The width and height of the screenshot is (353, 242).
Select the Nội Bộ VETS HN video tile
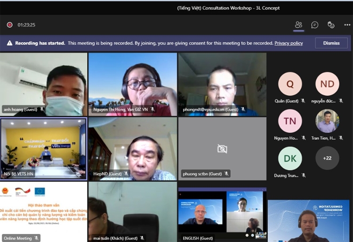(43, 148)
